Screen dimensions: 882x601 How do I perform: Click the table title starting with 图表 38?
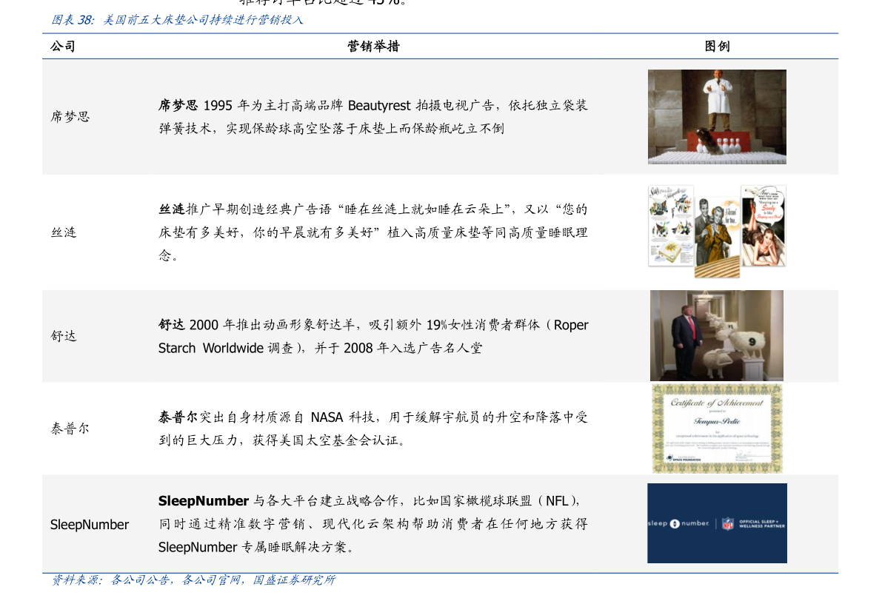coord(177,21)
